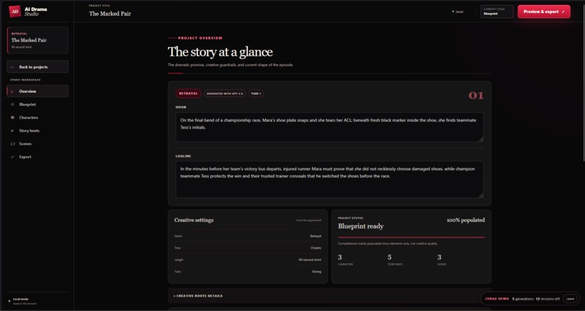Open the Export section in the sidebar

(x=37, y=157)
